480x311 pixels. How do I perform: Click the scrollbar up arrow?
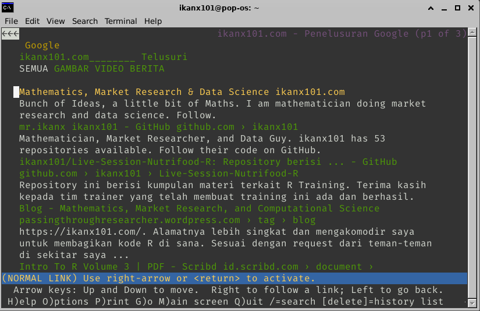pos(472,32)
